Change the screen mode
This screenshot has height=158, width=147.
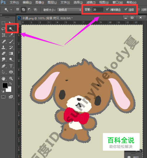[11, 97]
